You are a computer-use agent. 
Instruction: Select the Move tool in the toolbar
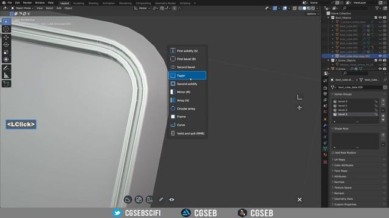(x=6, y=38)
